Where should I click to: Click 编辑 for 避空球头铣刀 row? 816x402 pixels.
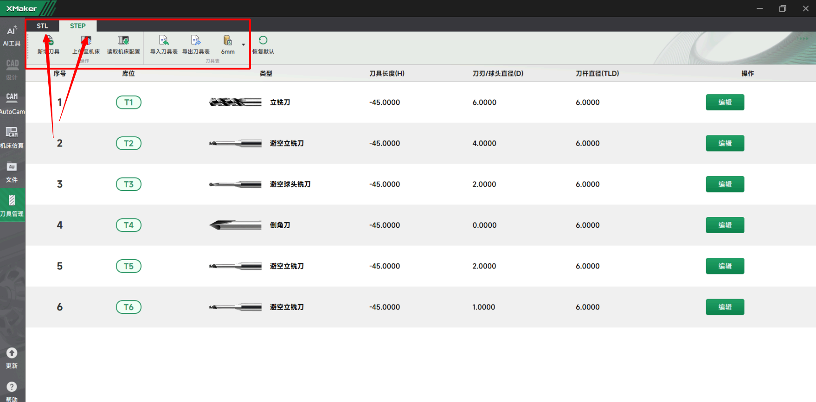click(725, 184)
